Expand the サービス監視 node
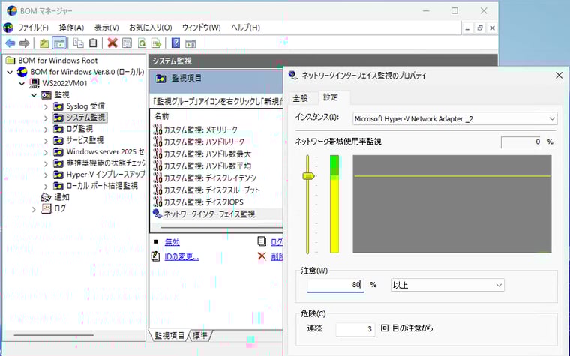 click(x=46, y=141)
